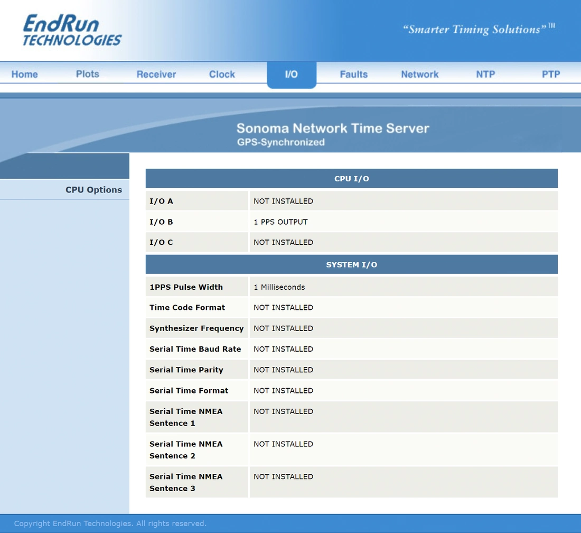The height and width of the screenshot is (533, 581).
Task: Click NMEA Sentence 3's NOT INSTALLED value
Action: 284,476
